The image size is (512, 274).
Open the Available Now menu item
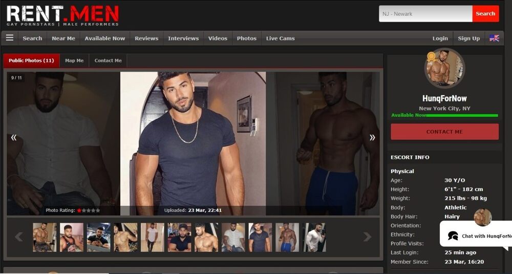coord(104,38)
